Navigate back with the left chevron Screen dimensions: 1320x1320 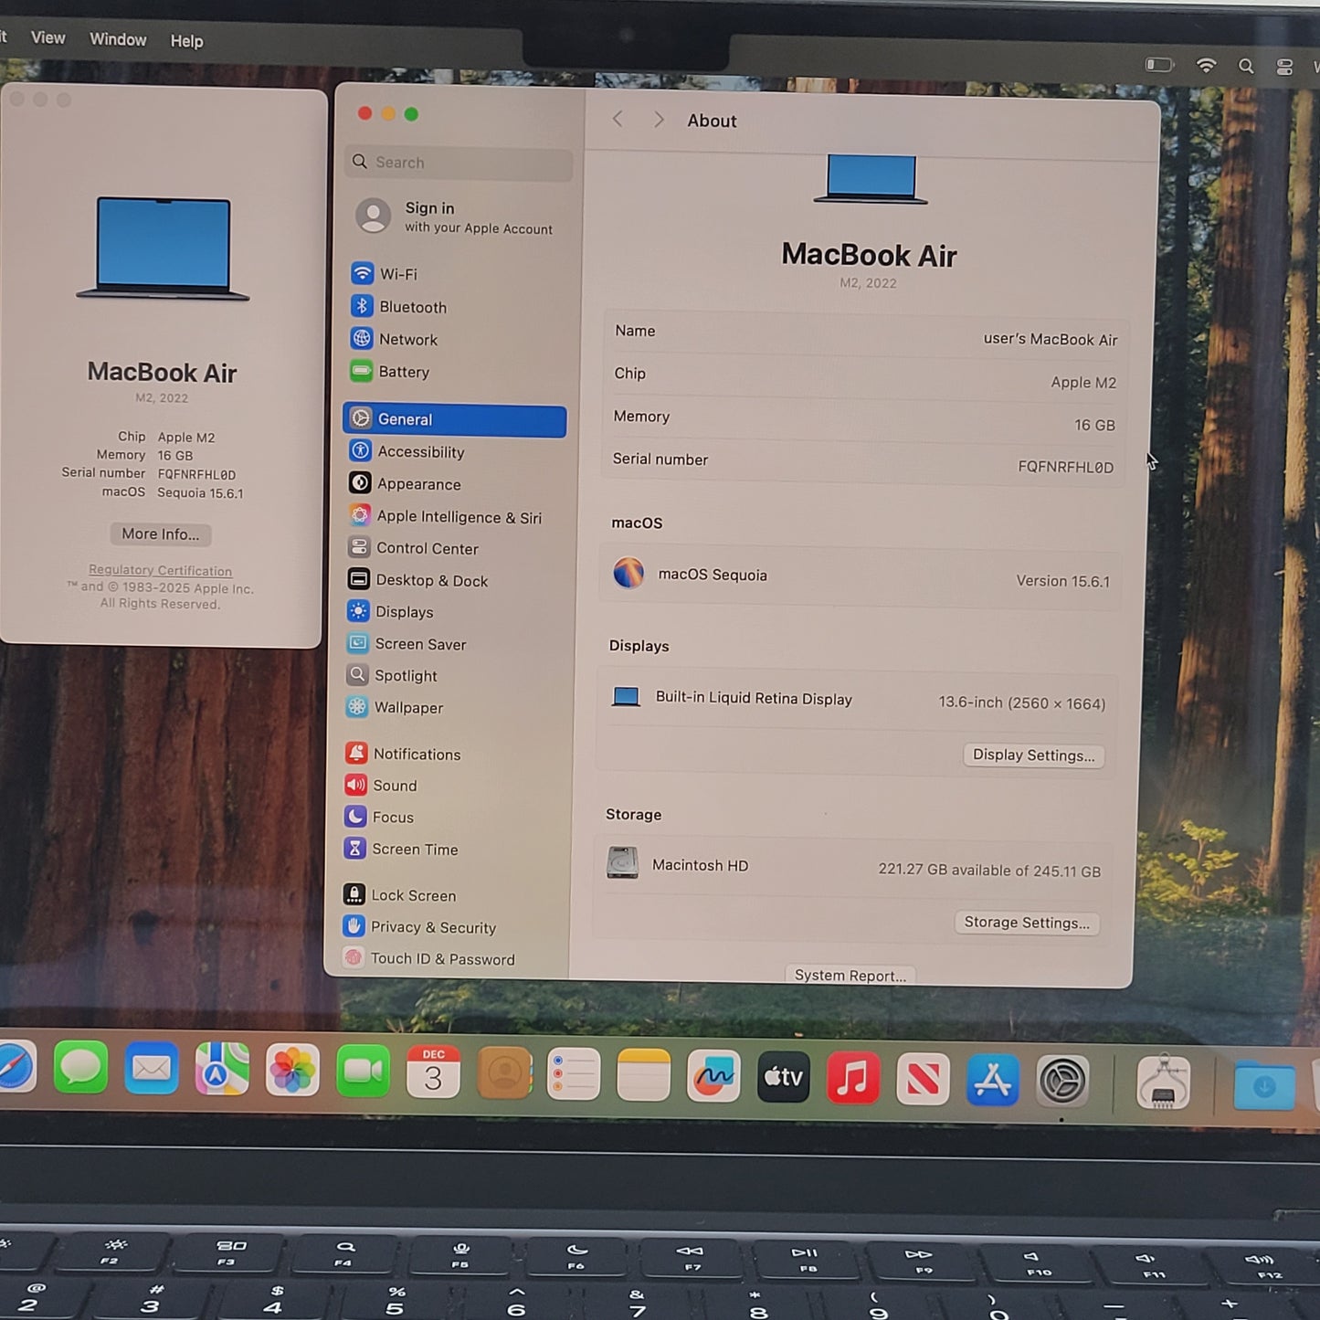pyautogui.click(x=618, y=119)
